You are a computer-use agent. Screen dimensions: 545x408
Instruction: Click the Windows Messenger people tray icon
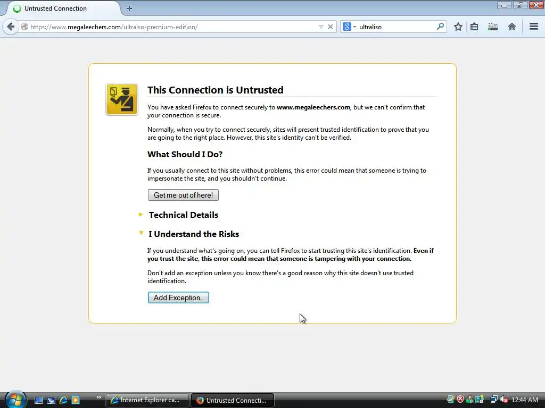click(x=469, y=399)
